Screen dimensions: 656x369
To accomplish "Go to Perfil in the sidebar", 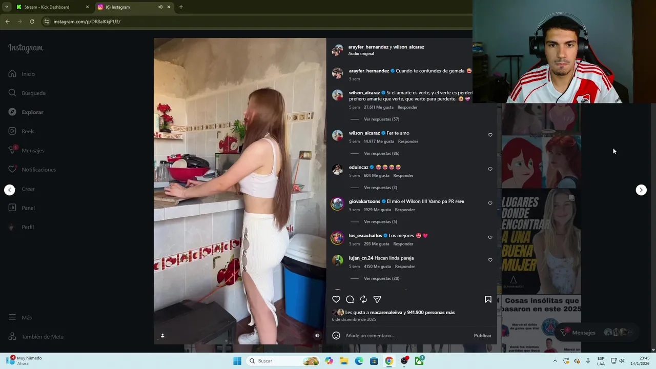I will [21, 227].
